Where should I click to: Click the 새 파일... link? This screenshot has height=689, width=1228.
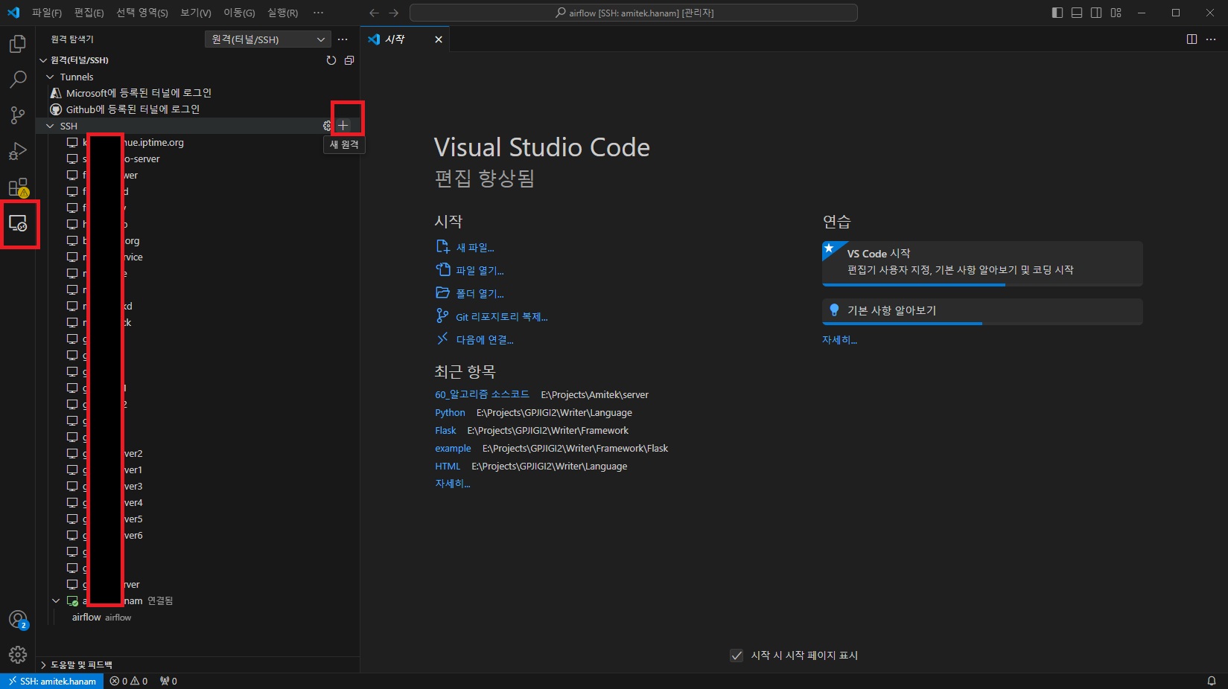tap(474, 248)
